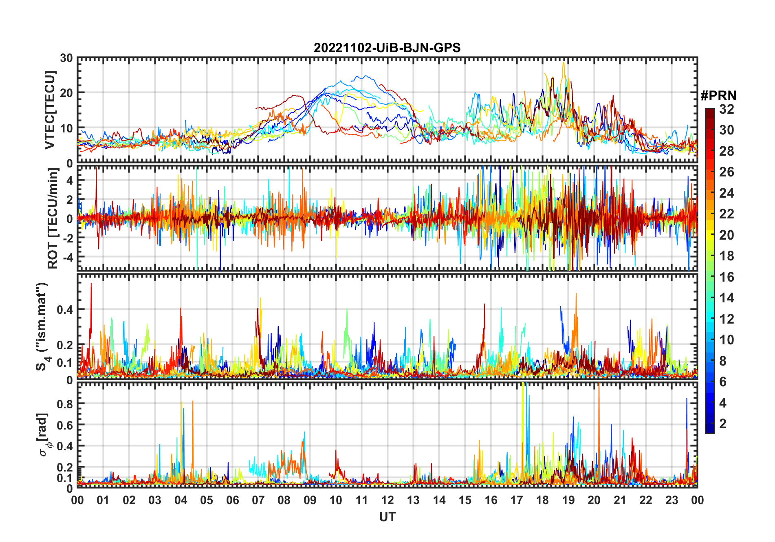Screen dimensions: 775x542
Task: Click tick label 16 on the PRN colorbar
Action: point(727,277)
